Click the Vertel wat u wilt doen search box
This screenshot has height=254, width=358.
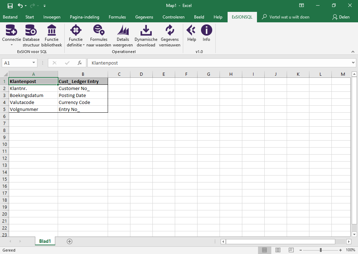tap(285, 17)
